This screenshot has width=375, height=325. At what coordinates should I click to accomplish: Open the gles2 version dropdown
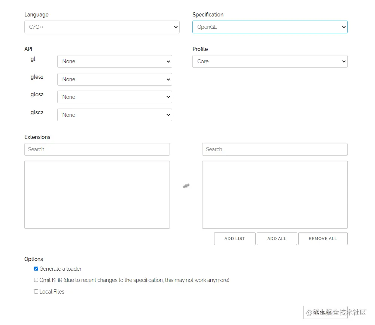coord(115,97)
